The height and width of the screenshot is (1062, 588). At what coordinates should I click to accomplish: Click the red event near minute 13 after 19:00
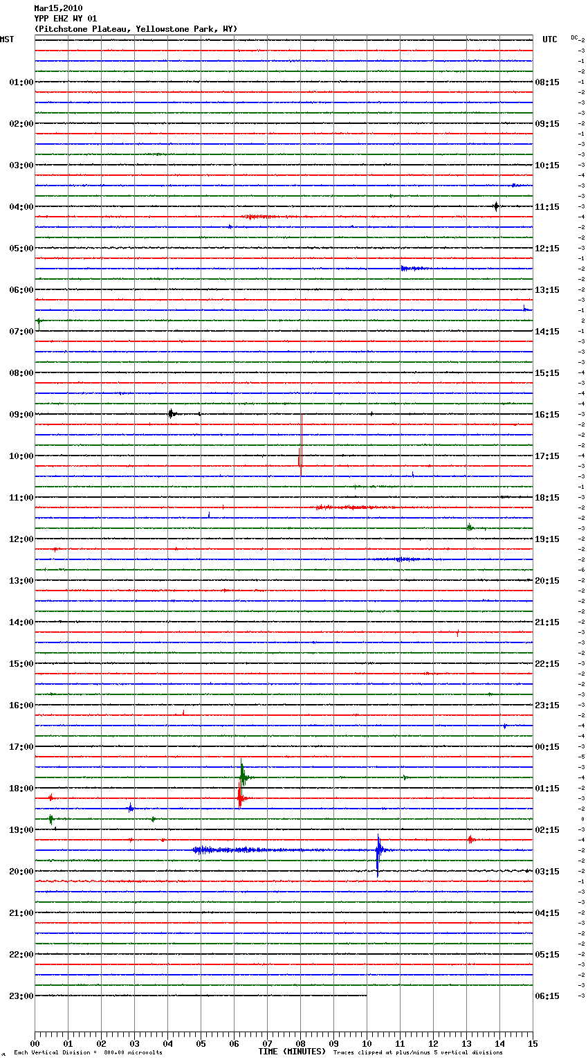tap(470, 840)
